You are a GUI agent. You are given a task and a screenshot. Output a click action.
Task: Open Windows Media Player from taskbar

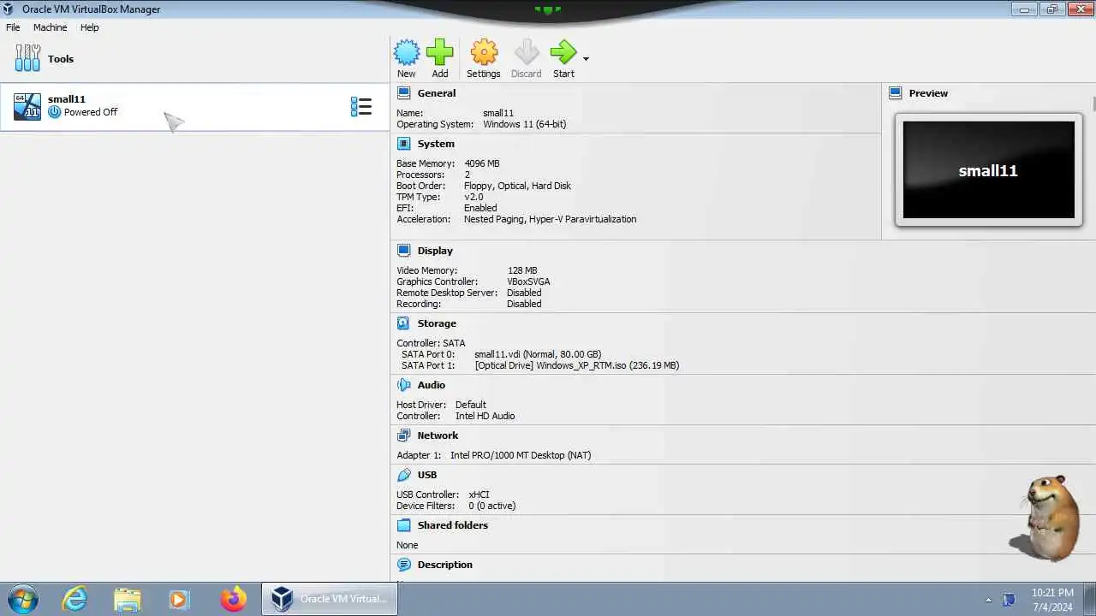click(178, 599)
